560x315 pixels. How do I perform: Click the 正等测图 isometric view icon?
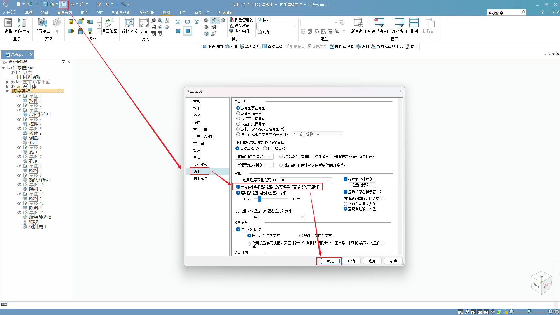[213, 46]
